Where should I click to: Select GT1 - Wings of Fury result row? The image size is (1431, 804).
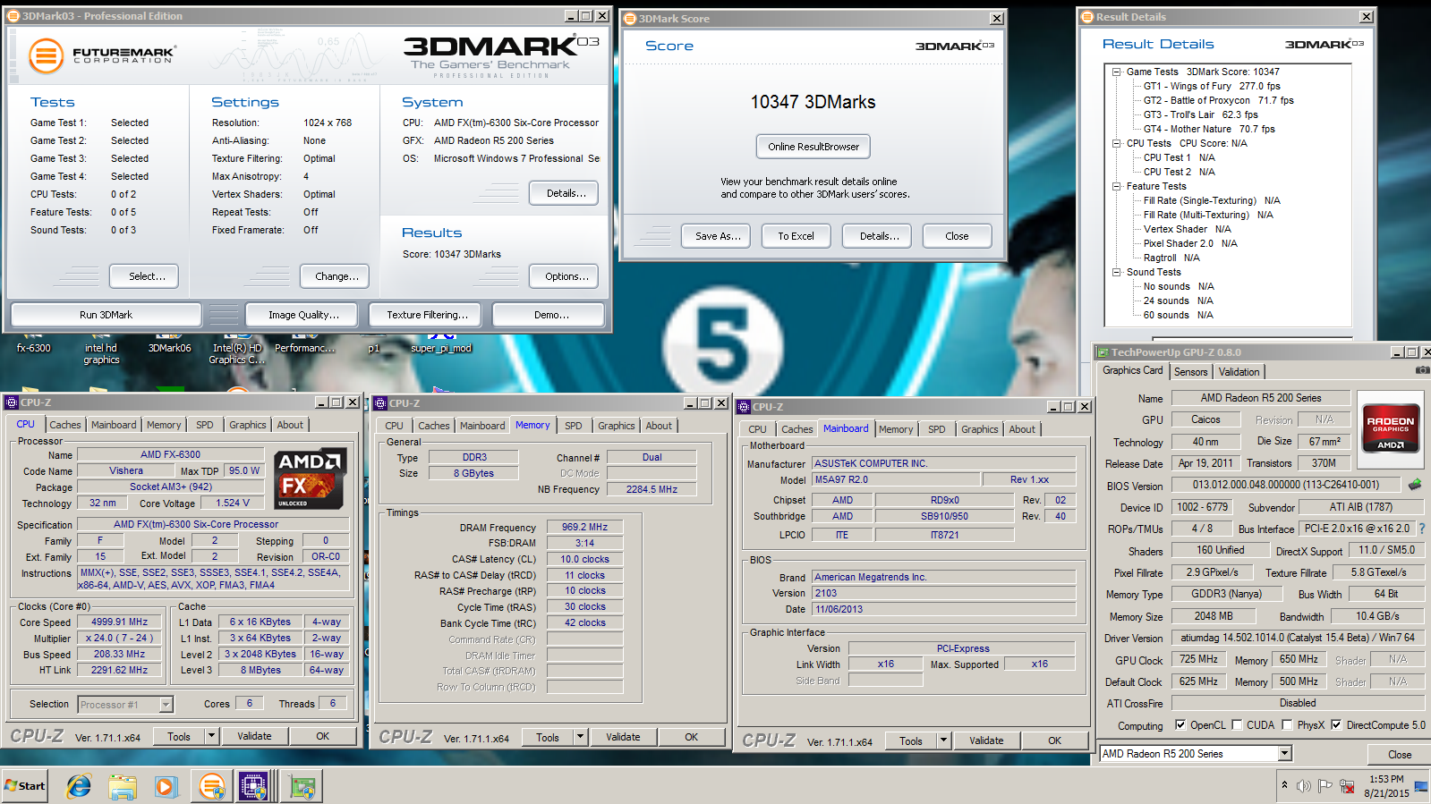point(1212,87)
